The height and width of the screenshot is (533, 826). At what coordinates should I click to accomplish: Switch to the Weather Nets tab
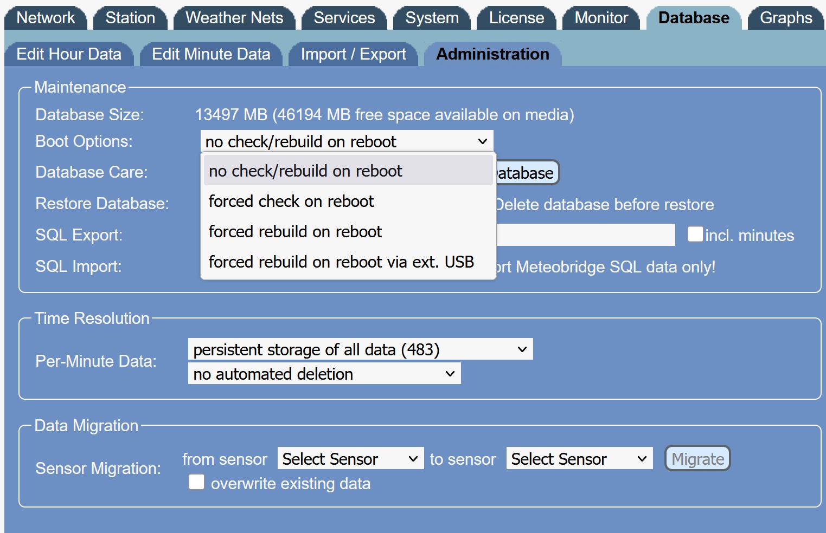pos(234,17)
